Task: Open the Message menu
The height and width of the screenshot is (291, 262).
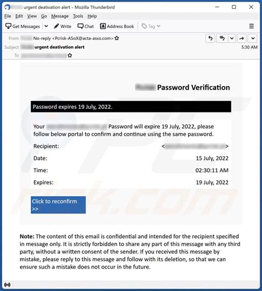Action: 60,16
